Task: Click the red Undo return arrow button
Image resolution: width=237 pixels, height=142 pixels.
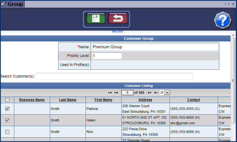Action: pos(118,19)
